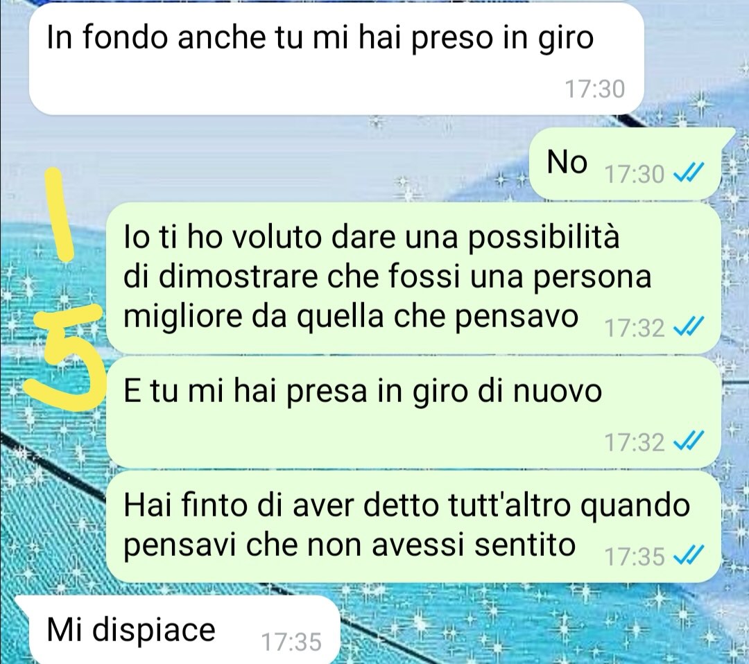Click the blue double check beside the first 17:32
This screenshot has width=749, height=664.
click(689, 327)
